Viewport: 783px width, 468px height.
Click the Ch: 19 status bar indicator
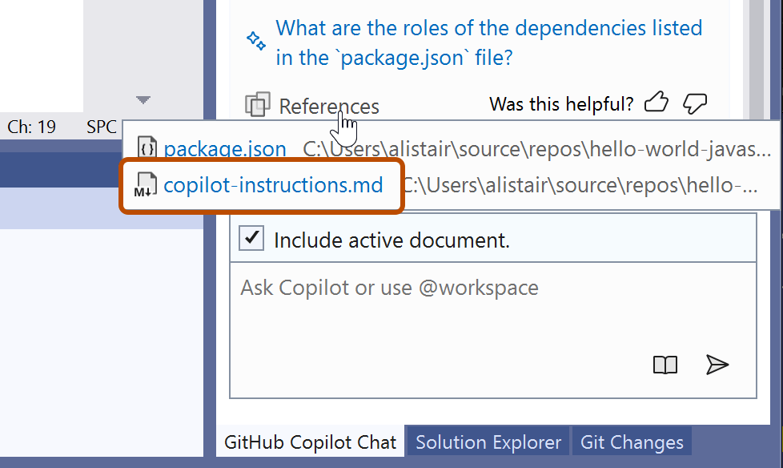coord(31,127)
